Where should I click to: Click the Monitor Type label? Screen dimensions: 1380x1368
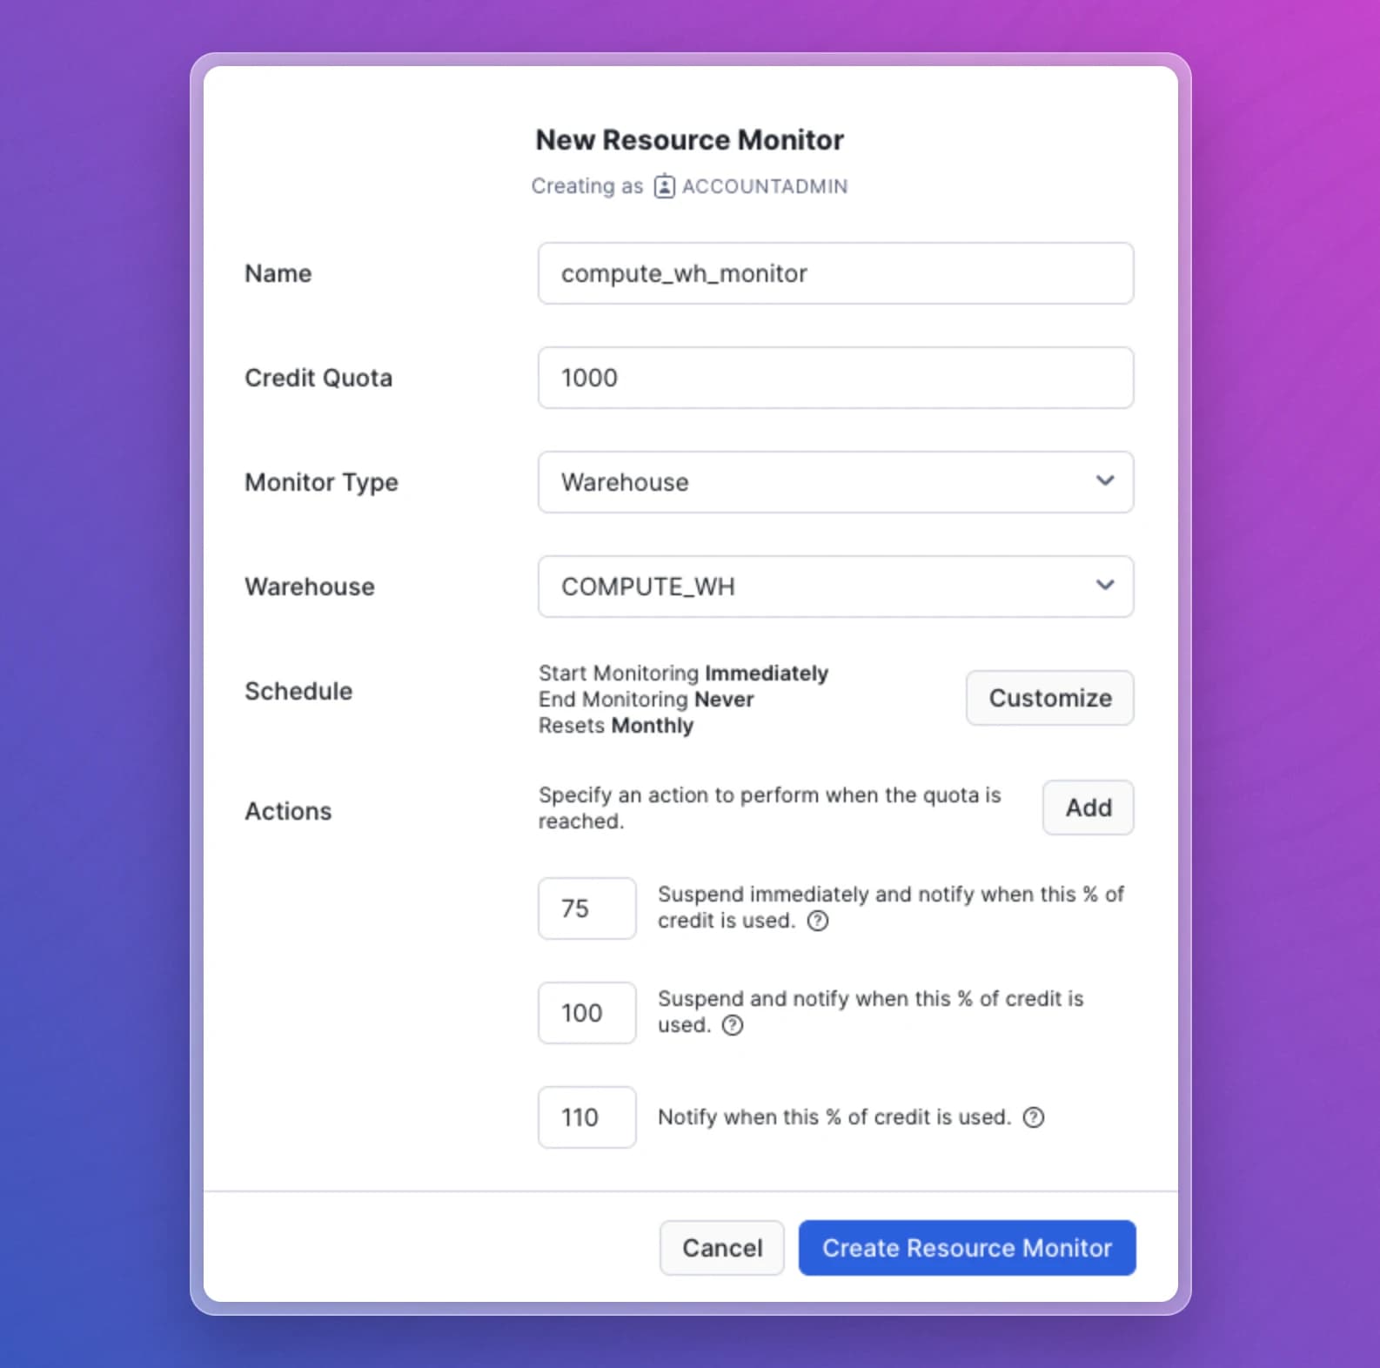coord(321,483)
